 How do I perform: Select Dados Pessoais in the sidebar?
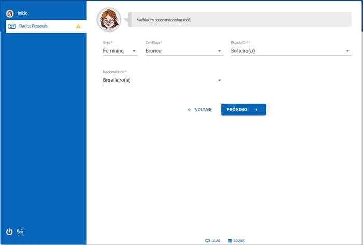tap(46, 26)
